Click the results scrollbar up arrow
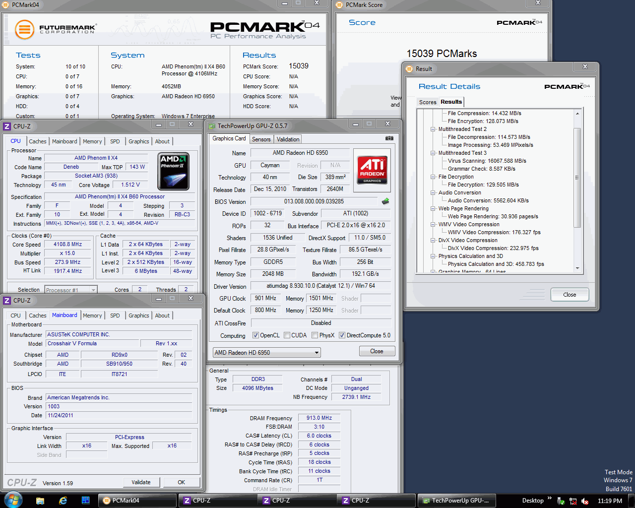This screenshot has height=508, width=635. click(577, 114)
